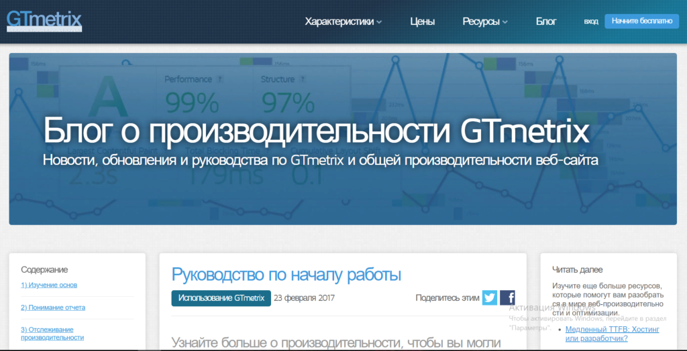Share the post on Twitter
687x351 pixels.
click(490, 298)
